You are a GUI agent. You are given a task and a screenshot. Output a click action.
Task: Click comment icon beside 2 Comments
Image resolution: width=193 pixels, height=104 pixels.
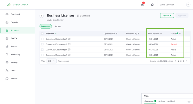point(78,16)
